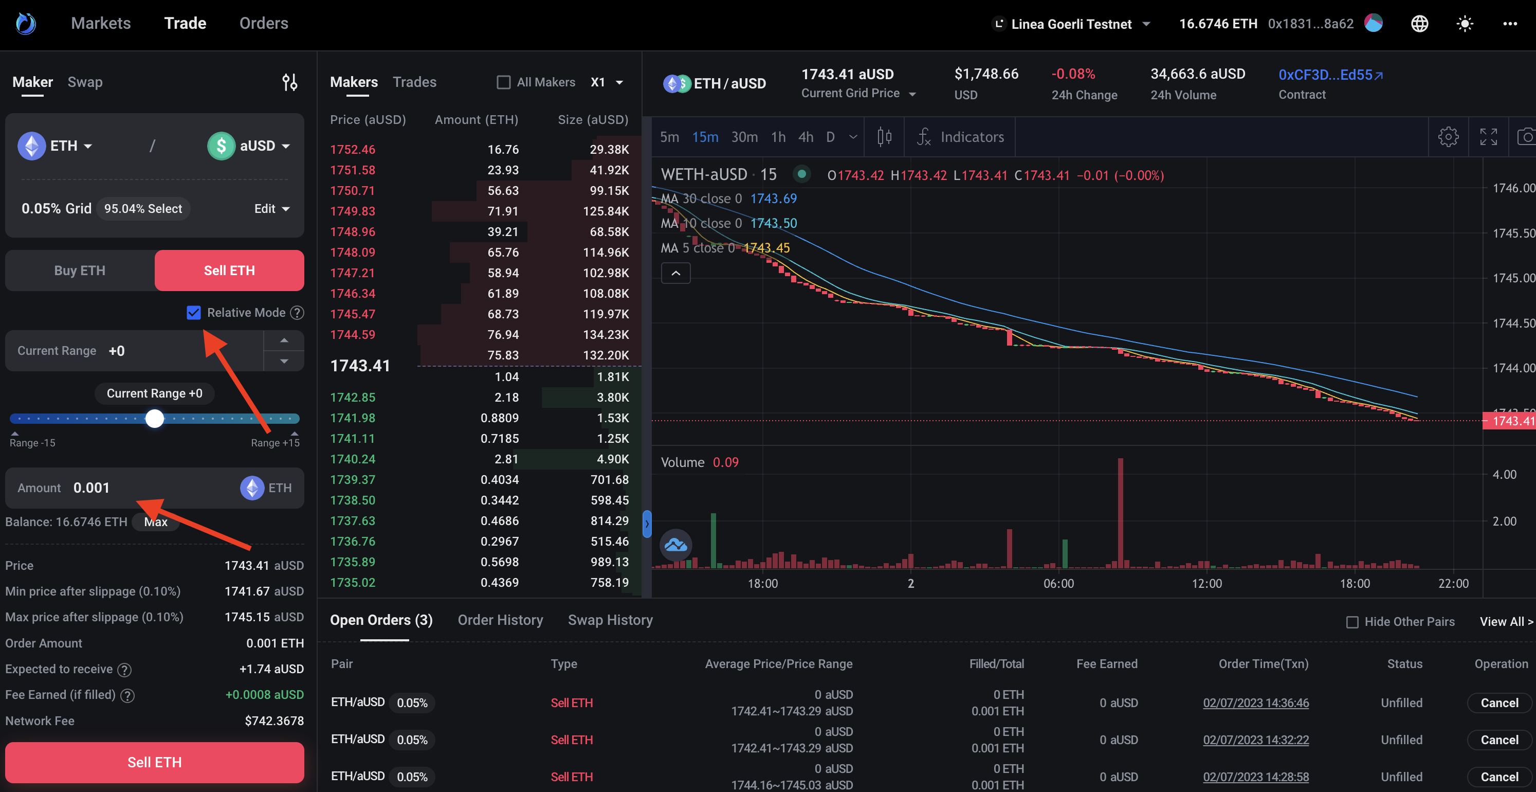1536x792 pixels.
Task: Open the chart Indicators tool
Action: click(961, 137)
